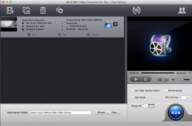Select the Sintel video thumbnail
The width and height of the screenshot is (192, 126).
pyautogui.click(x=9, y=24)
